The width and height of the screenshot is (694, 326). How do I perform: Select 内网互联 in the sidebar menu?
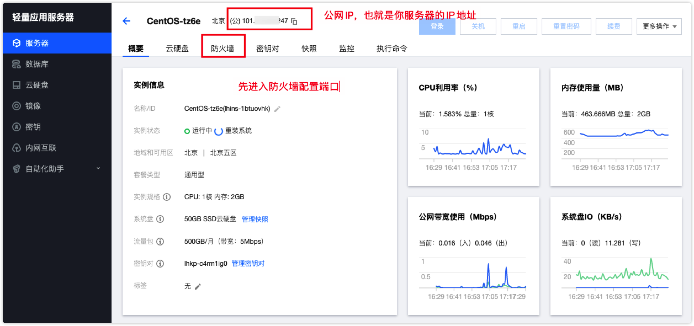[x=57, y=148]
